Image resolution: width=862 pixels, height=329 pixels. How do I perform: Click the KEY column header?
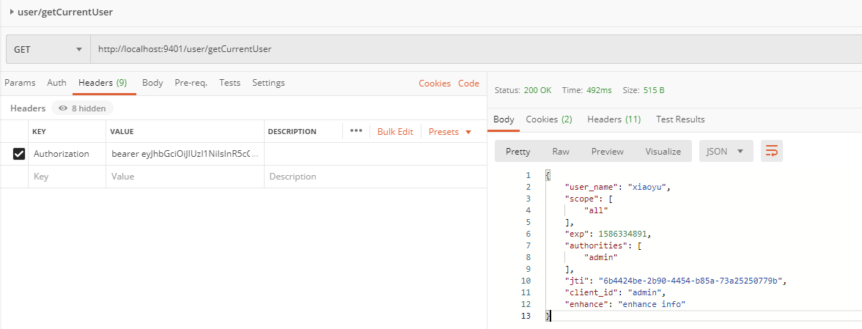(x=39, y=132)
